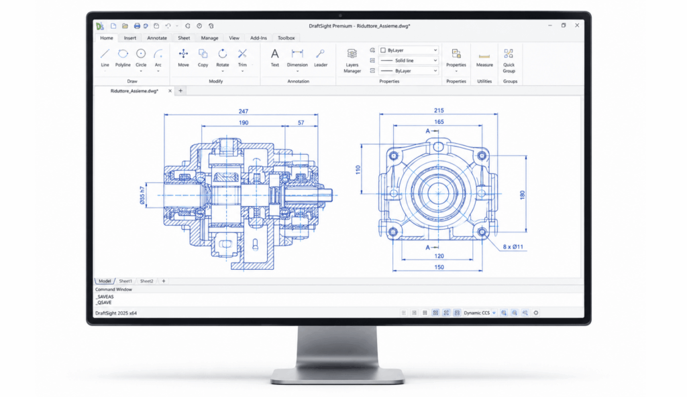Open a file using the folder icon

pos(125,26)
